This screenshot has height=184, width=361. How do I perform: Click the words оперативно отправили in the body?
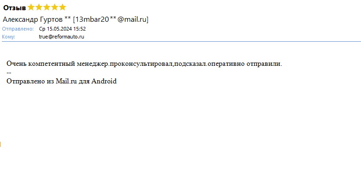coord(244,64)
